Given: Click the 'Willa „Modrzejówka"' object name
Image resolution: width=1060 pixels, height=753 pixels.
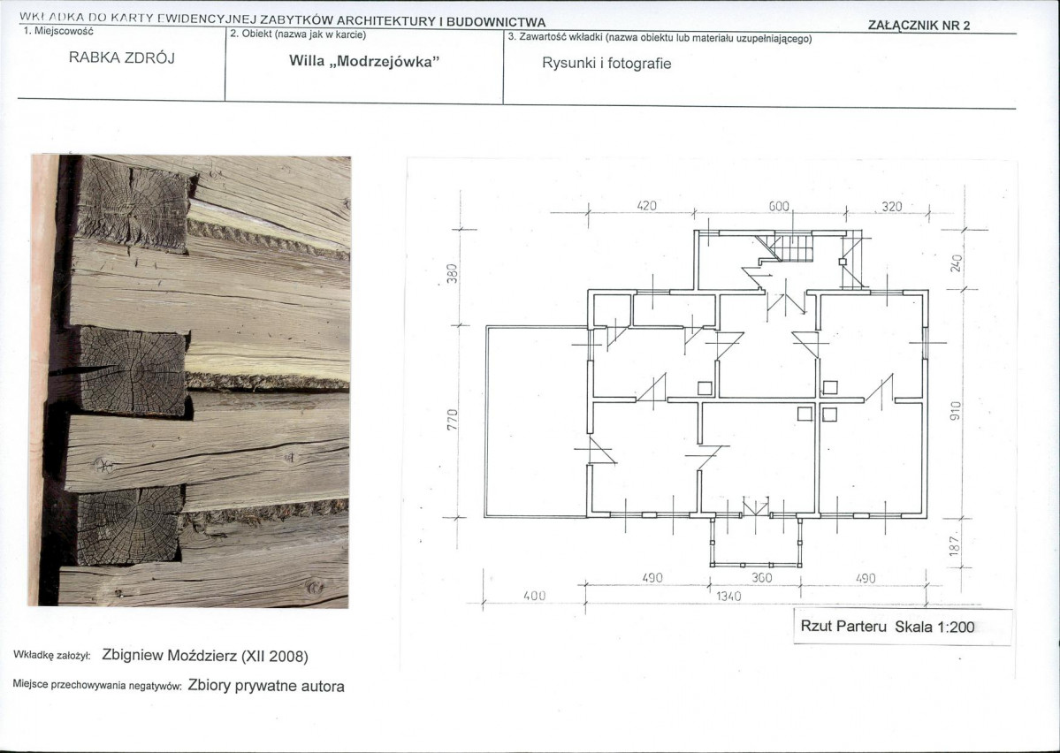Looking at the screenshot, I should click(x=364, y=63).
